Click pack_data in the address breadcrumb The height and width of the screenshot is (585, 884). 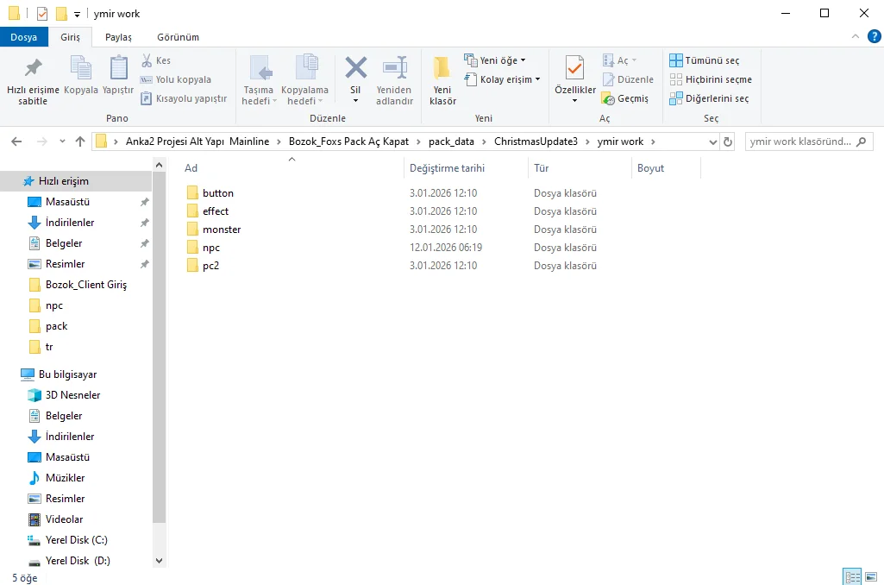(x=451, y=142)
